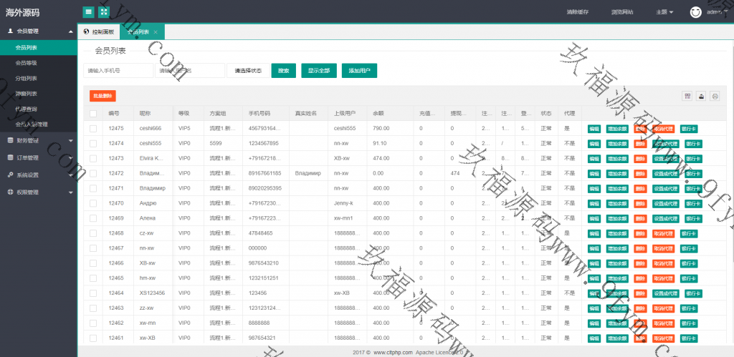Click the export table icon

click(701, 96)
